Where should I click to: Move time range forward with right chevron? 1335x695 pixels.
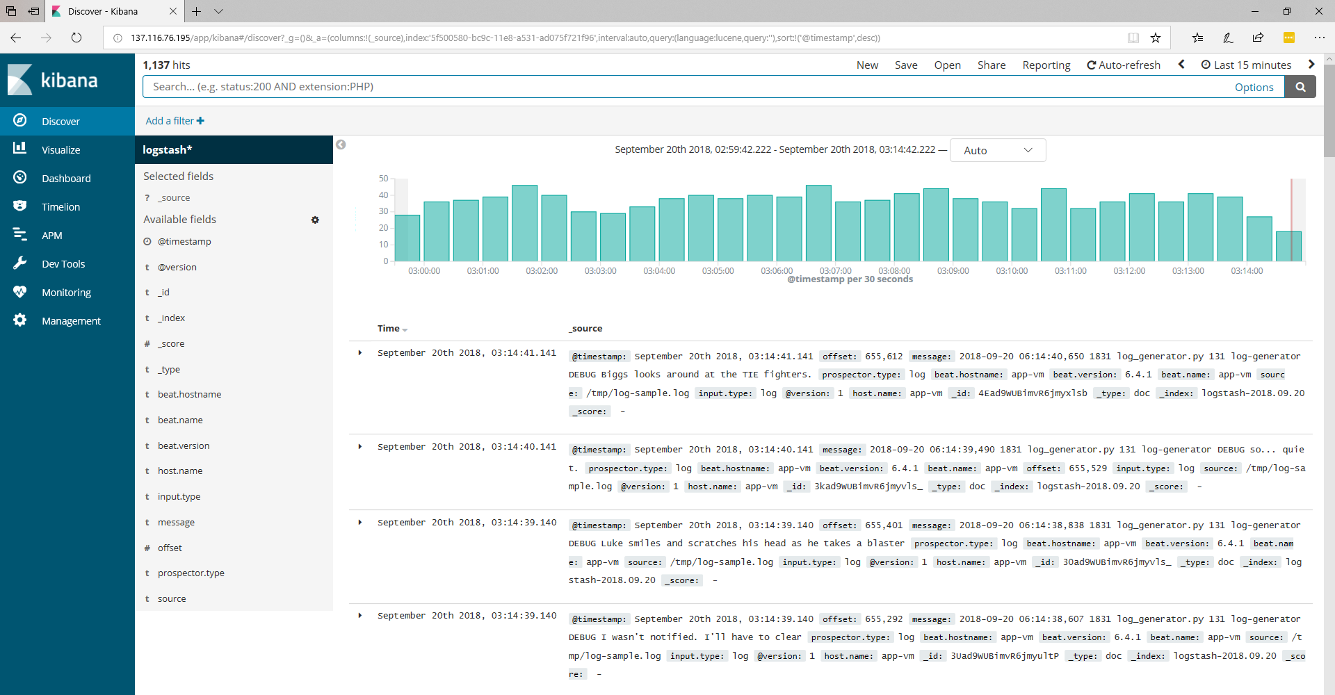click(x=1311, y=64)
